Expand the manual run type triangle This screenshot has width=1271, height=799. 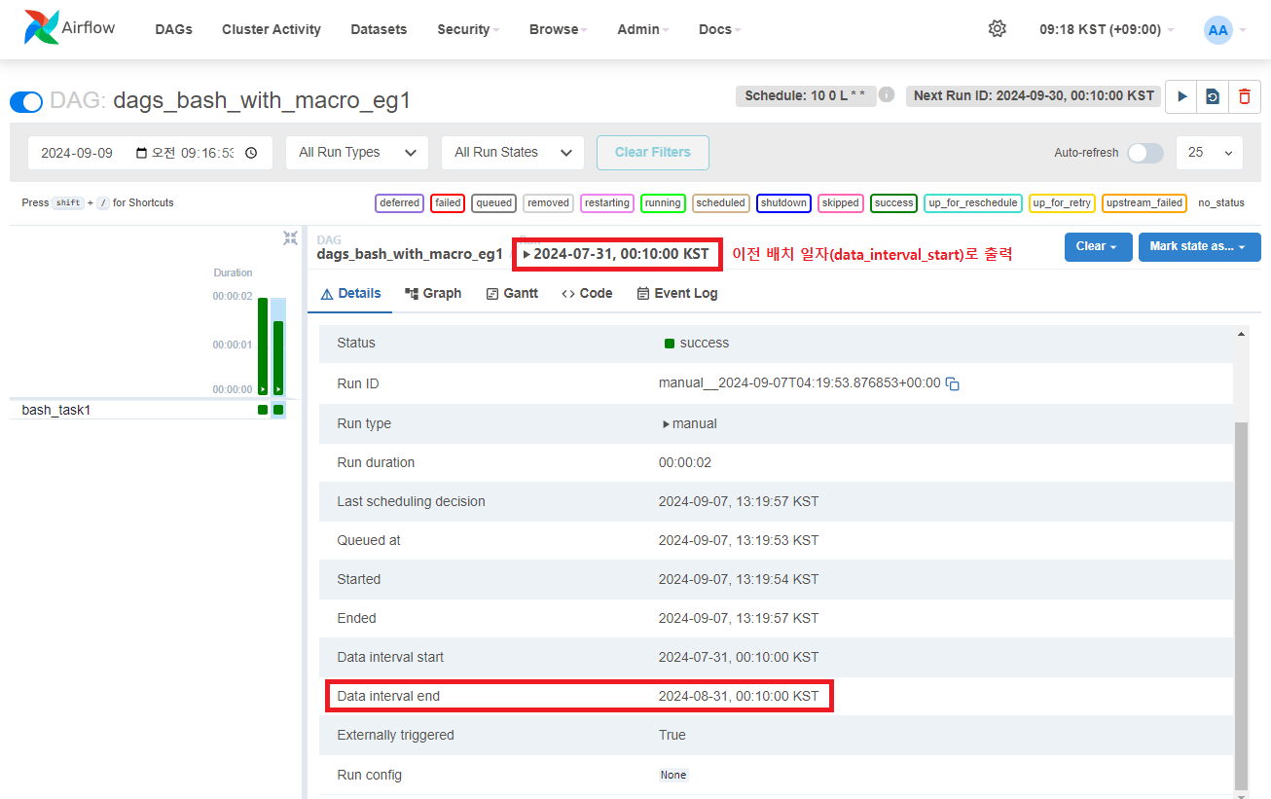click(666, 424)
